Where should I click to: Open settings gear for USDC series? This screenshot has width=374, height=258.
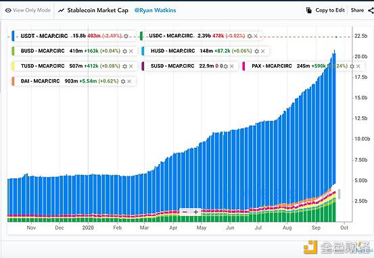(x=250, y=36)
